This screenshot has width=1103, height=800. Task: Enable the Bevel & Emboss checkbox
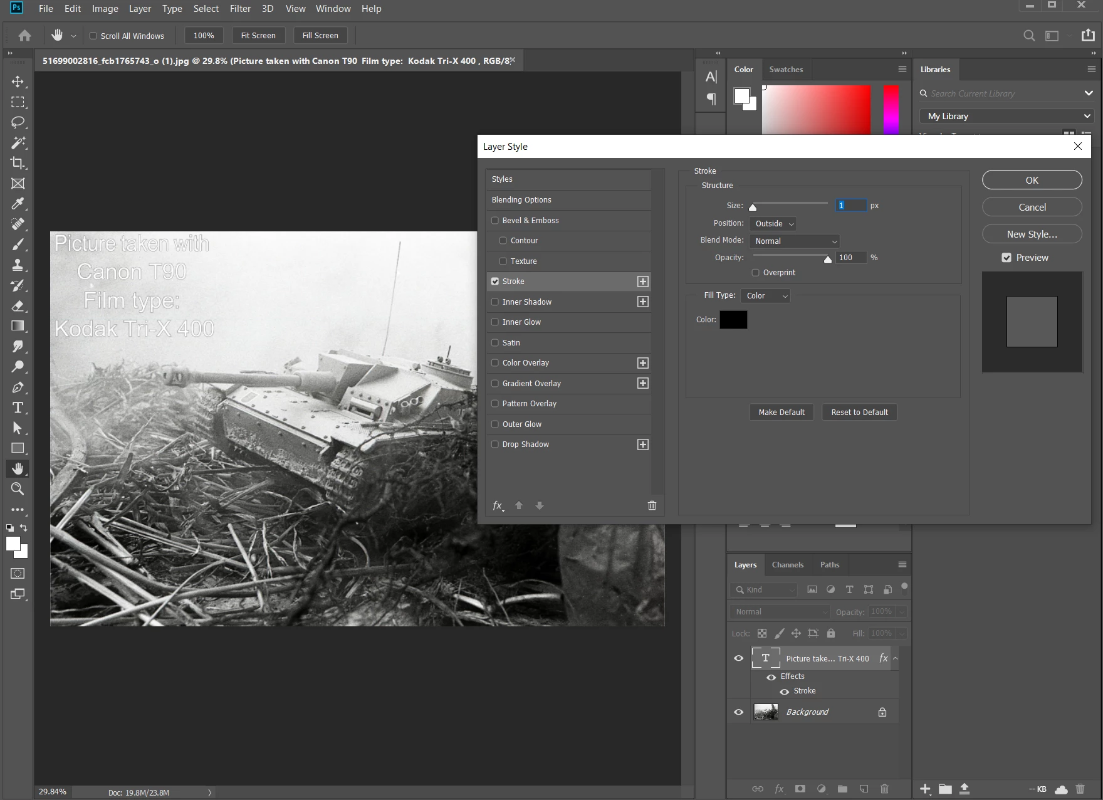495,221
